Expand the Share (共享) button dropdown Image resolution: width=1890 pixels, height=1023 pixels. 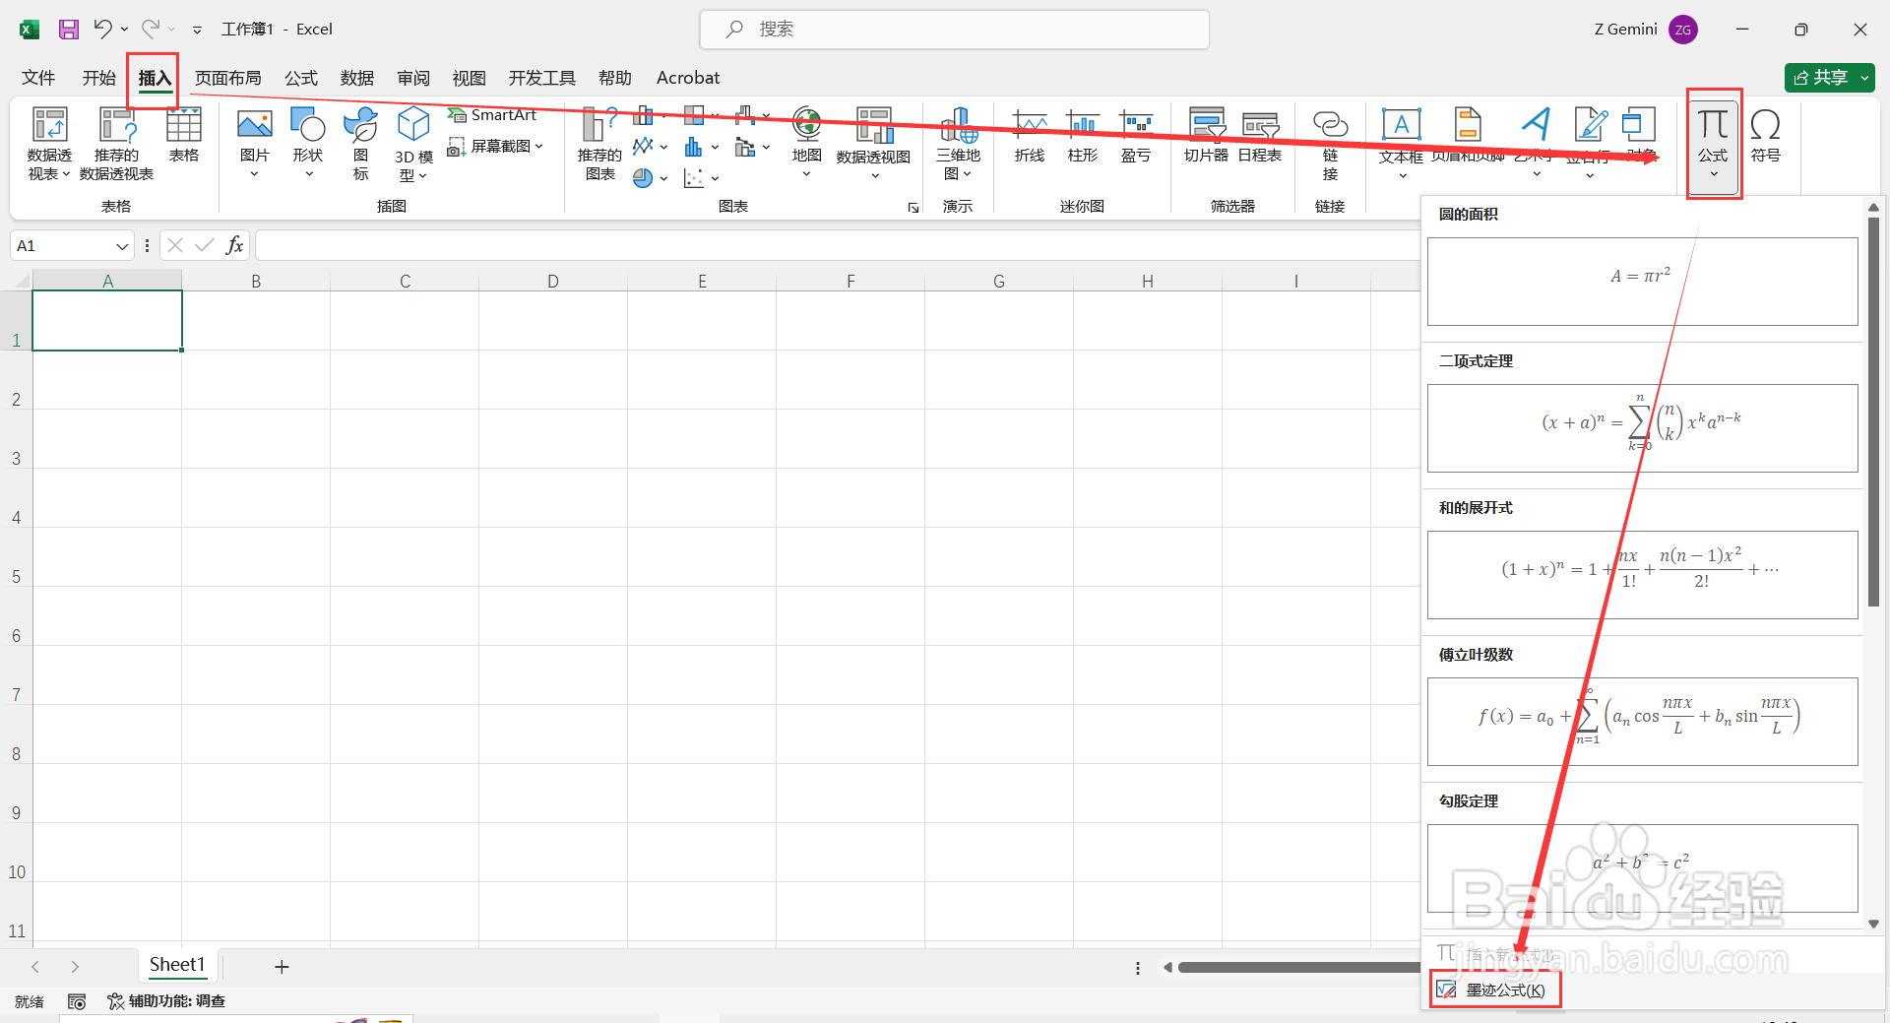tap(1865, 78)
